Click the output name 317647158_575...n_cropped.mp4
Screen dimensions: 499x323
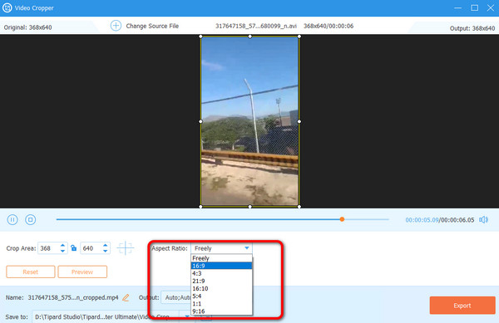point(73,297)
